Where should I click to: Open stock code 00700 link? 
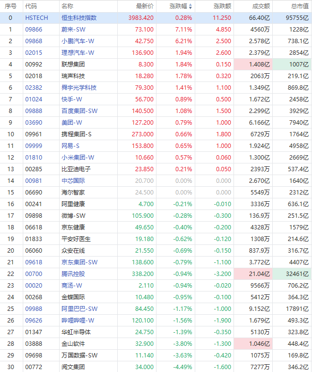pyautogui.click(x=33, y=274)
